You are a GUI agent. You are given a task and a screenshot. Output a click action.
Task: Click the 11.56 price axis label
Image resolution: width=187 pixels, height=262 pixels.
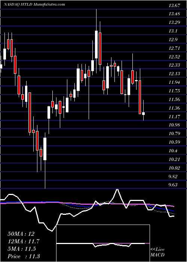click(174, 100)
